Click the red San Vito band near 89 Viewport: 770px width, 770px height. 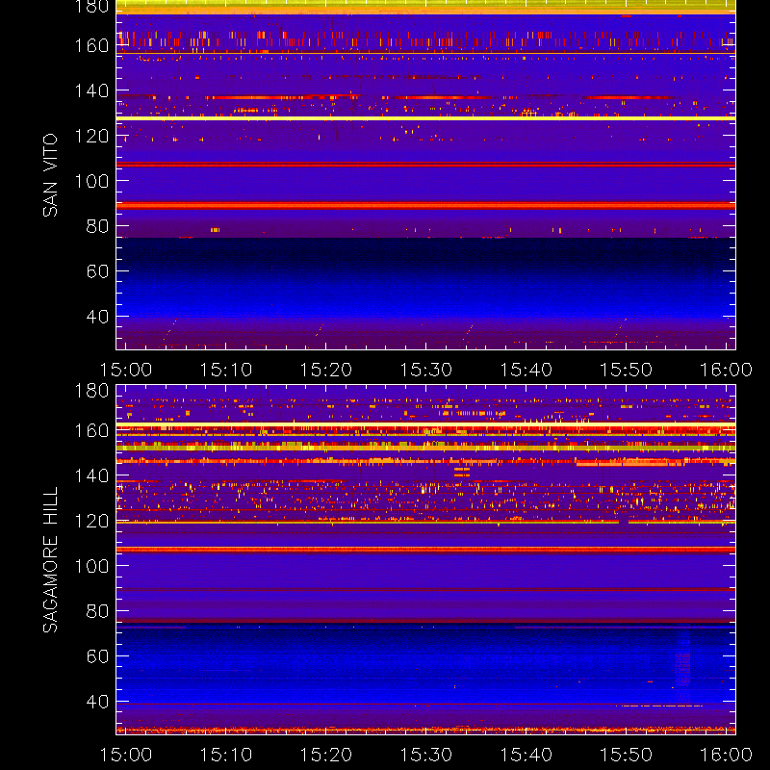[x=425, y=205]
